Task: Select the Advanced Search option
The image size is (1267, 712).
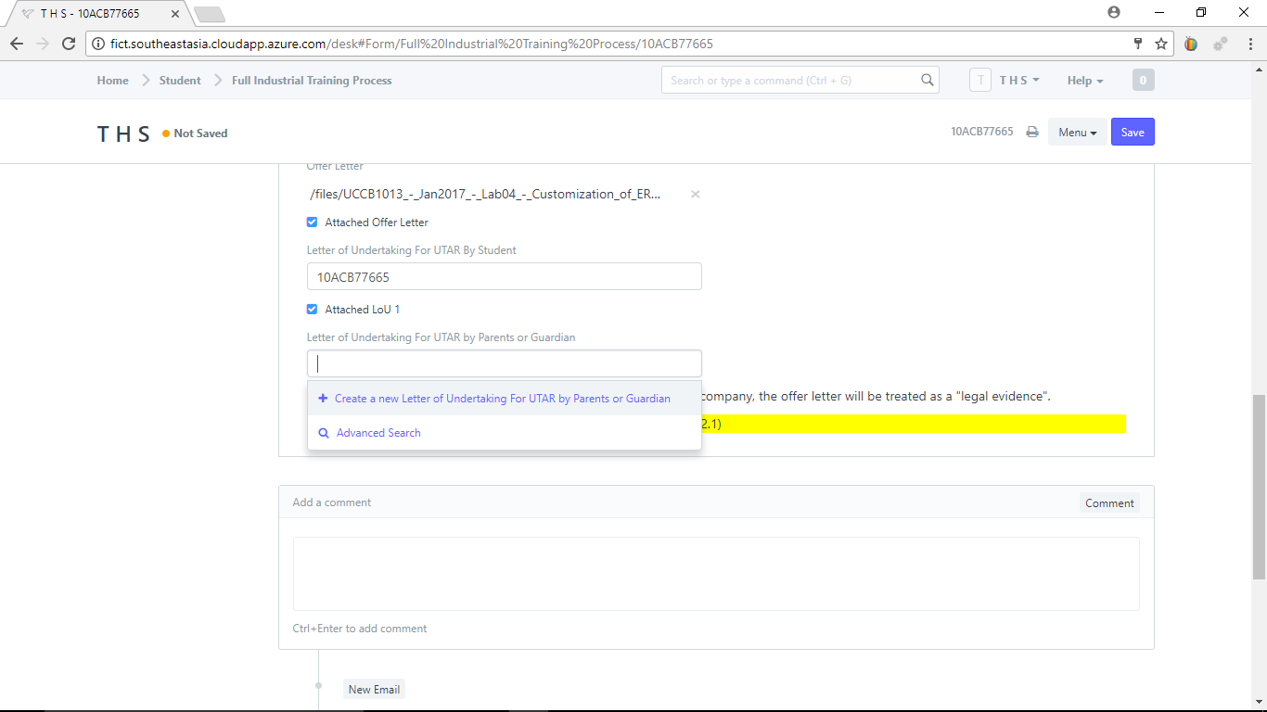Action: pyautogui.click(x=505, y=433)
